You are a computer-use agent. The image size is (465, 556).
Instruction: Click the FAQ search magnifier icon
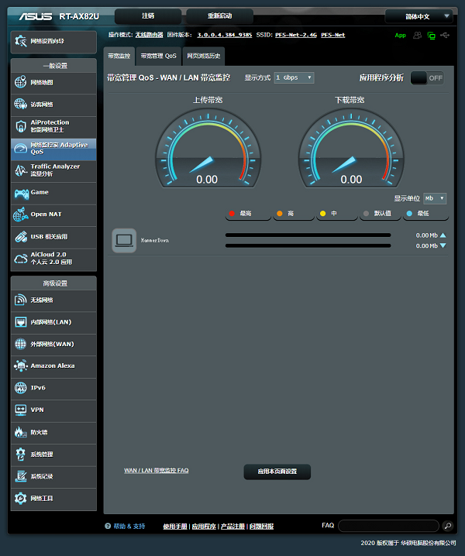click(448, 526)
